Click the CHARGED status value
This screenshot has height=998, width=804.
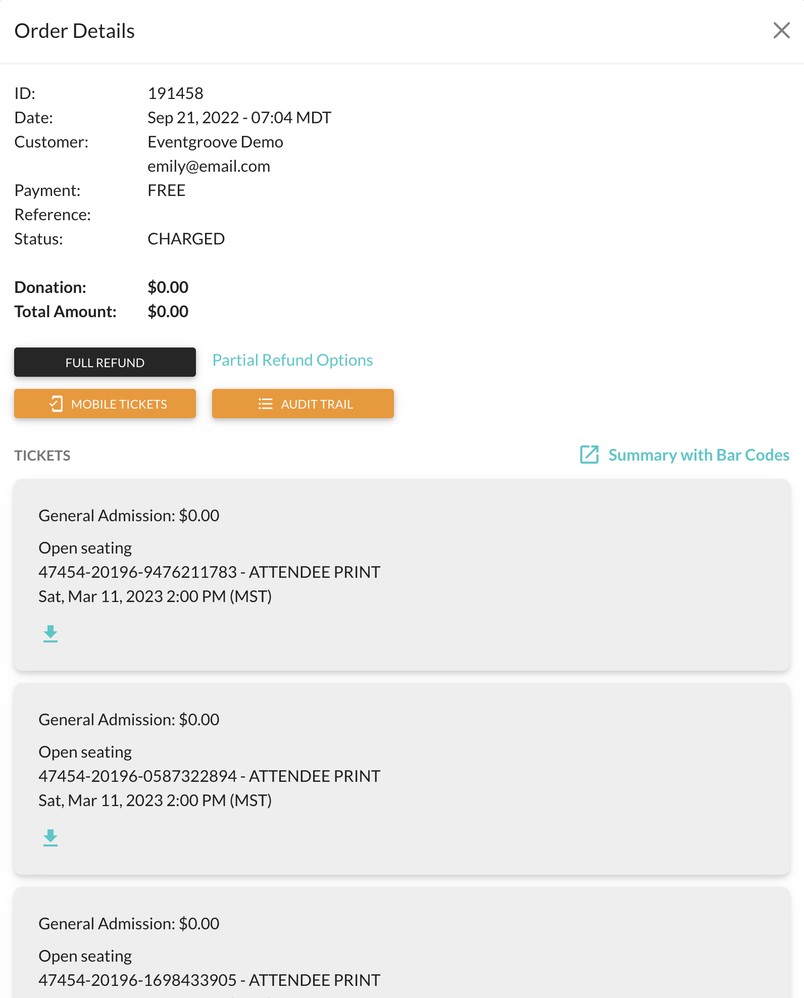click(x=186, y=239)
